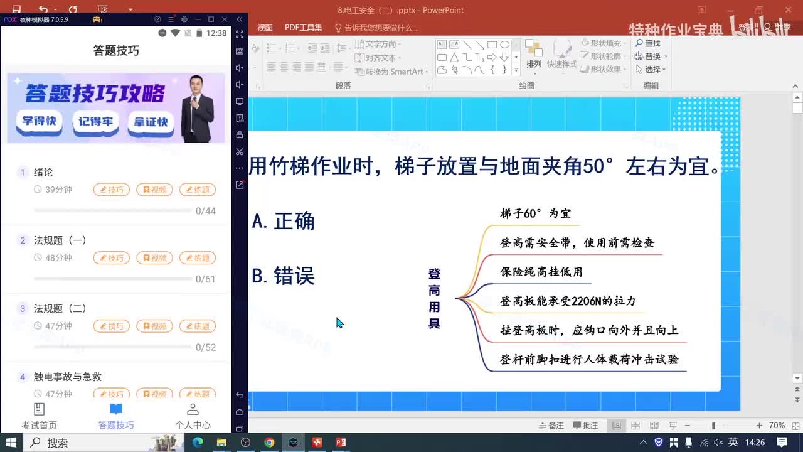Click Nox back arrow navigation button
The height and width of the screenshot is (452, 803).
tap(240, 395)
